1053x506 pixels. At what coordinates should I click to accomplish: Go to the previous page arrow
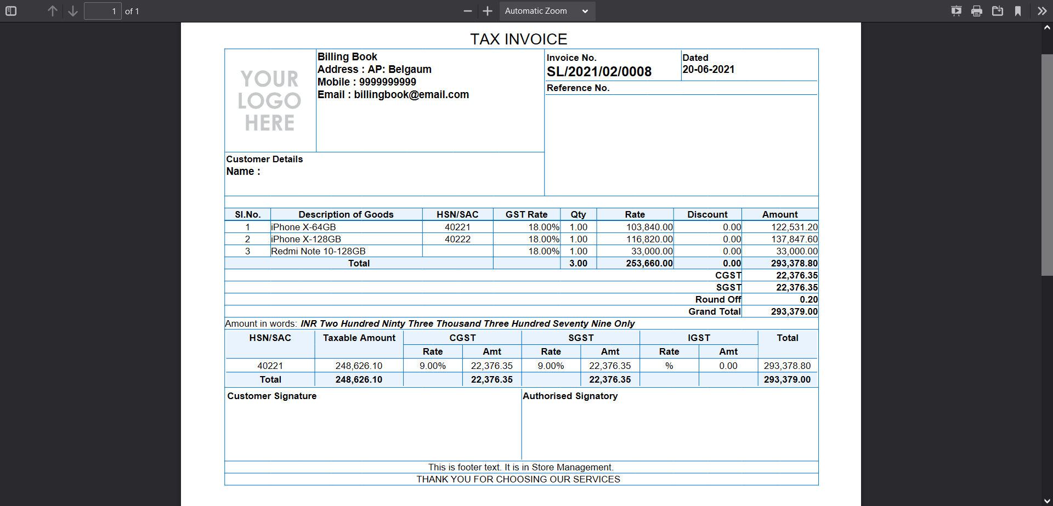[52, 11]
